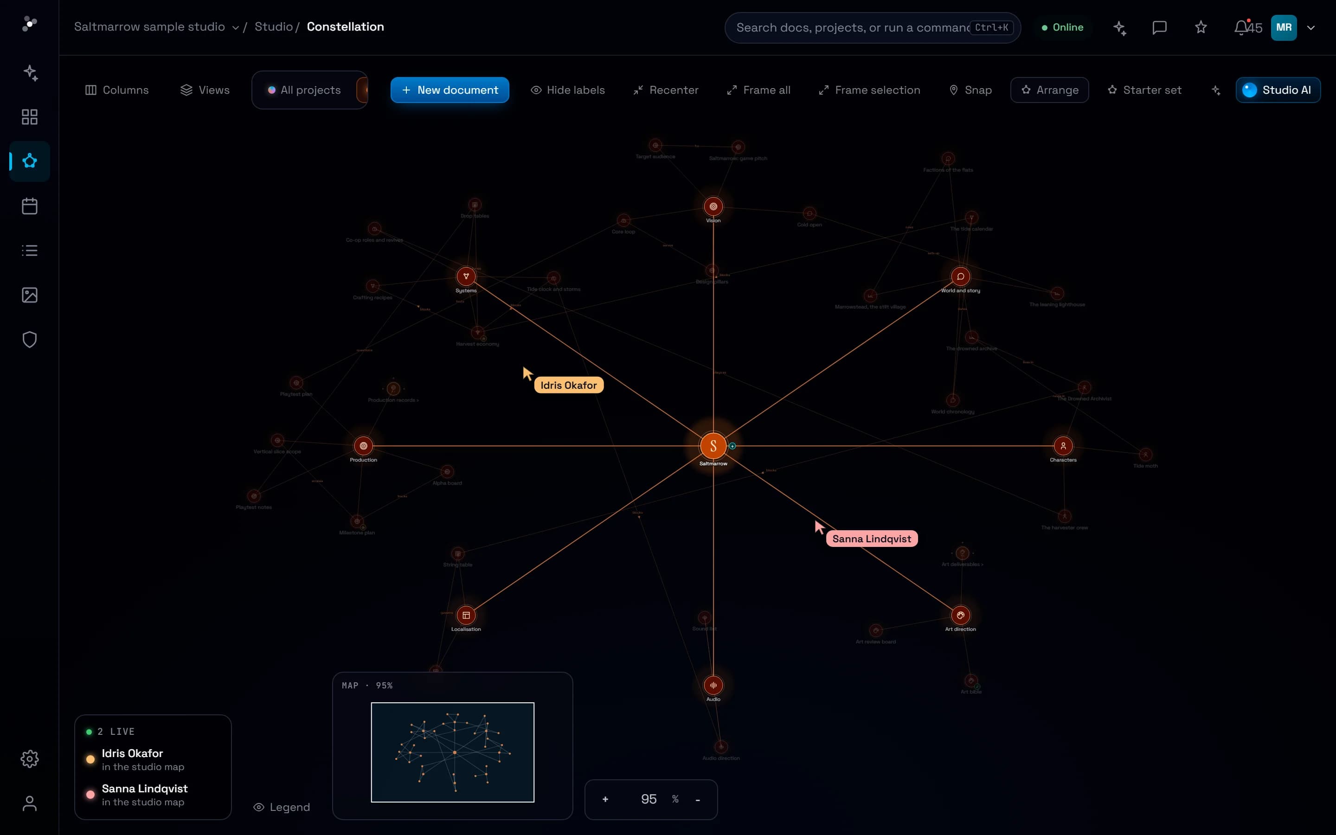Select the World and story node
Viewport: 1336px width, 835px height.
click(961, 276)
